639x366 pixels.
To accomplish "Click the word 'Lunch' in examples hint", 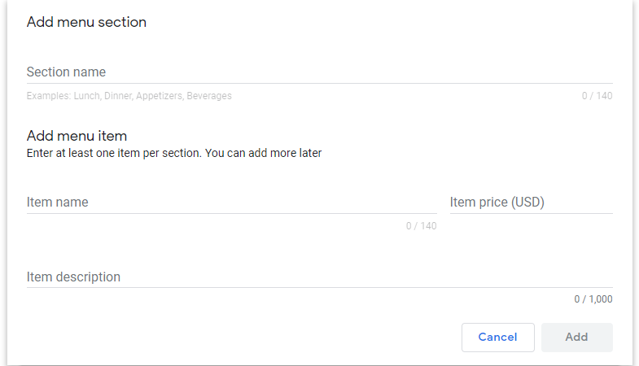I will pyautogui.click(x=86, y=96).
